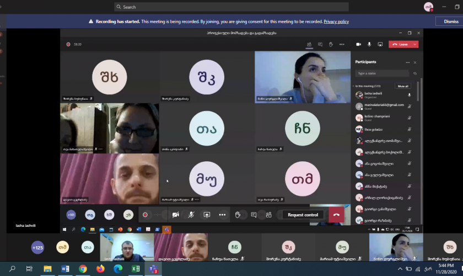463x276 pixels.
Task: Select woman video thumbnail in bottom strip
Action: point(396,247)
